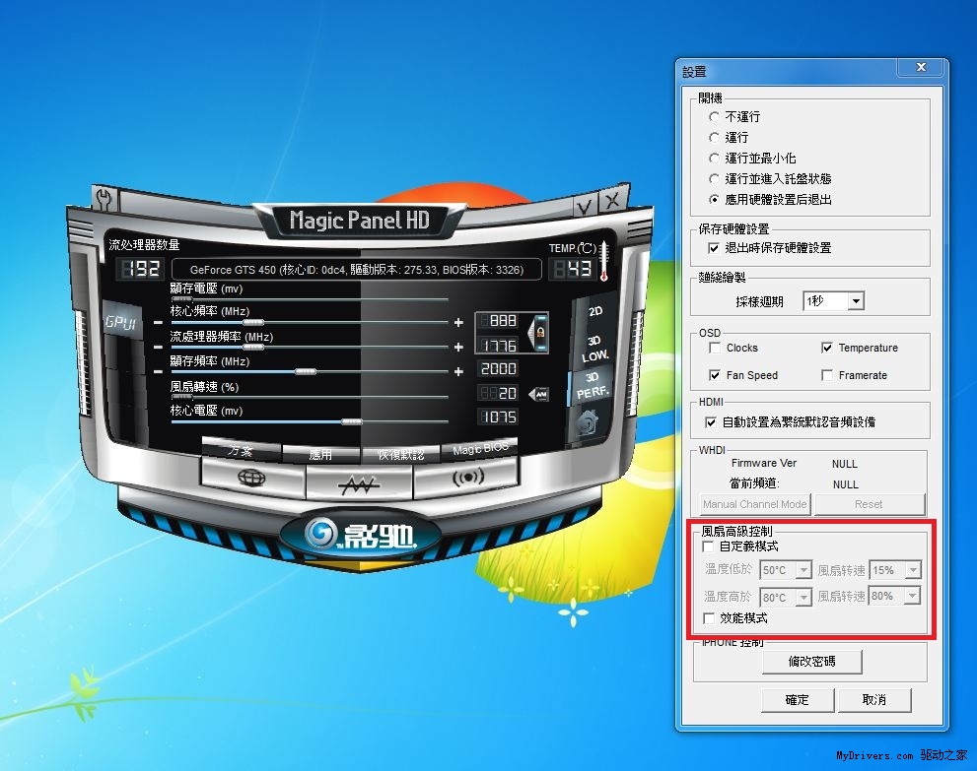
Task: Switch to the 2D profile tab
Action: [x=595, y=311]
